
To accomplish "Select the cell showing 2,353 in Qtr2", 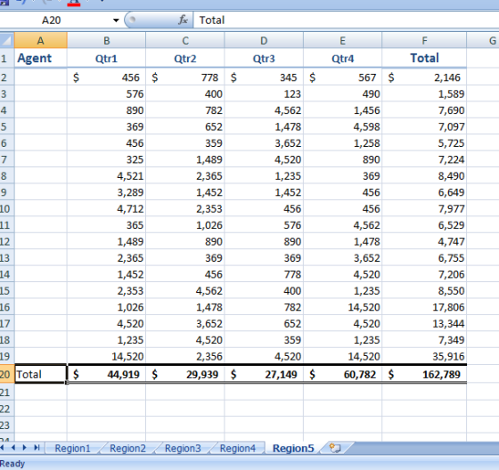I will tap(185, 208).
